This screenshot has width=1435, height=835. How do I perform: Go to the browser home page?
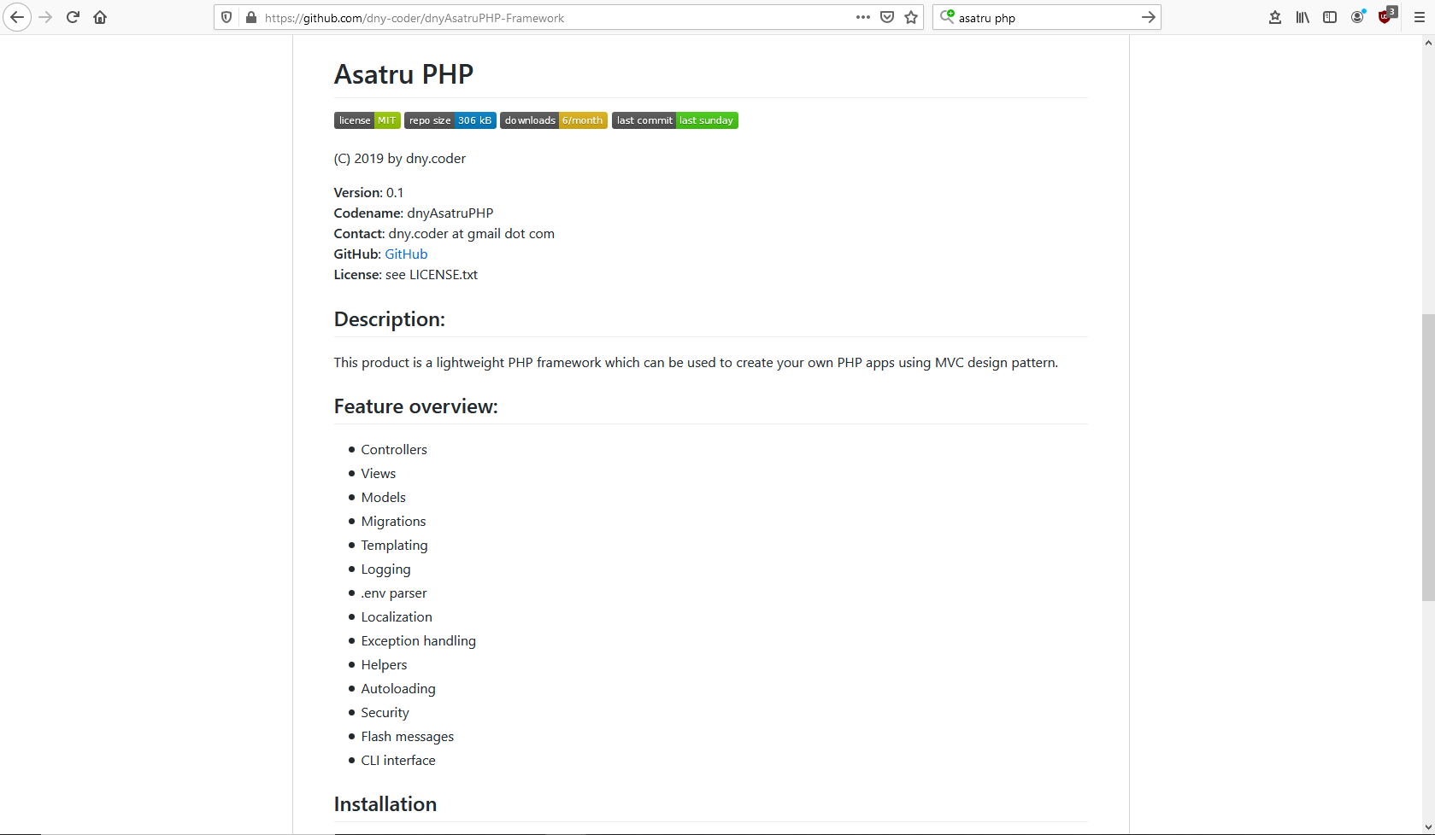[100, 17]
